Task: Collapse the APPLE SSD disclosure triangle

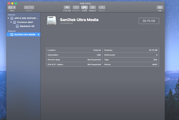Action: pyautogui.click(x=8, y=18)
